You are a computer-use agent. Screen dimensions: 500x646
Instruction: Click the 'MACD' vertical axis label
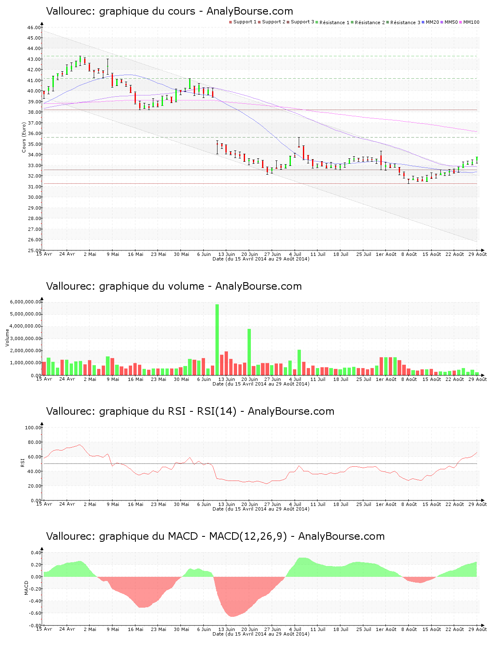[26, 588]
